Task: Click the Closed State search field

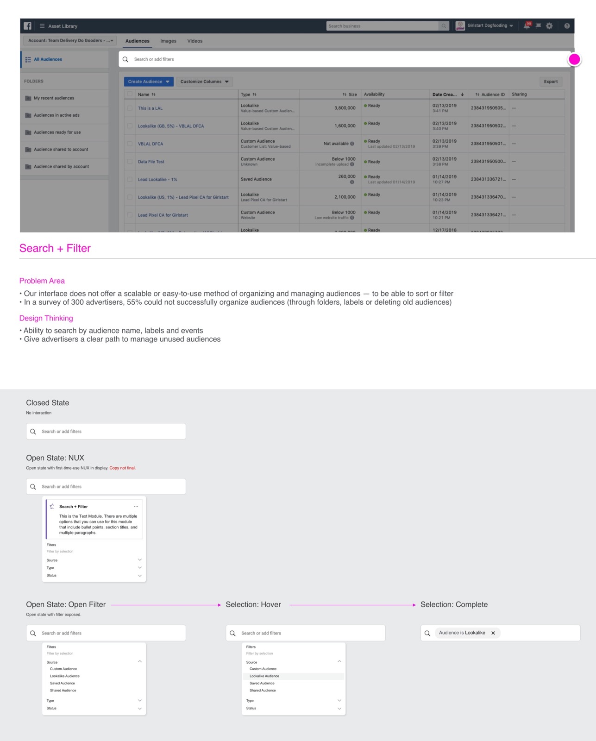Action: (x=106, y=431)
